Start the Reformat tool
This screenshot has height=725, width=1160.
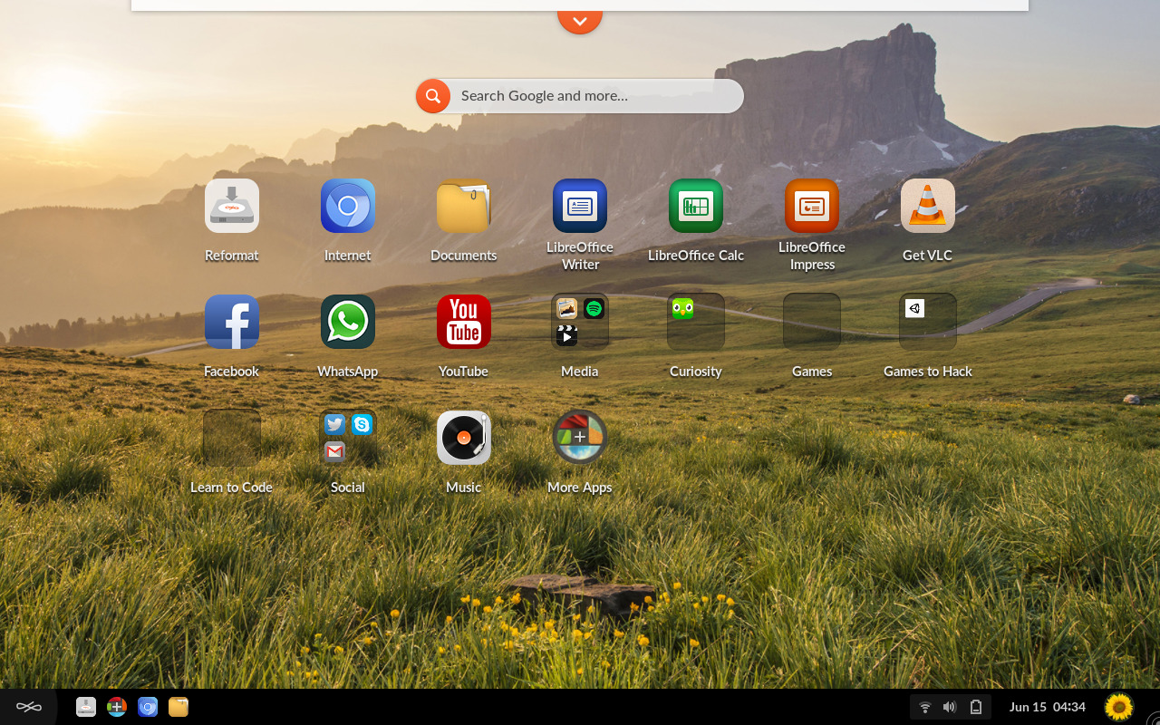tap(232, 206)
